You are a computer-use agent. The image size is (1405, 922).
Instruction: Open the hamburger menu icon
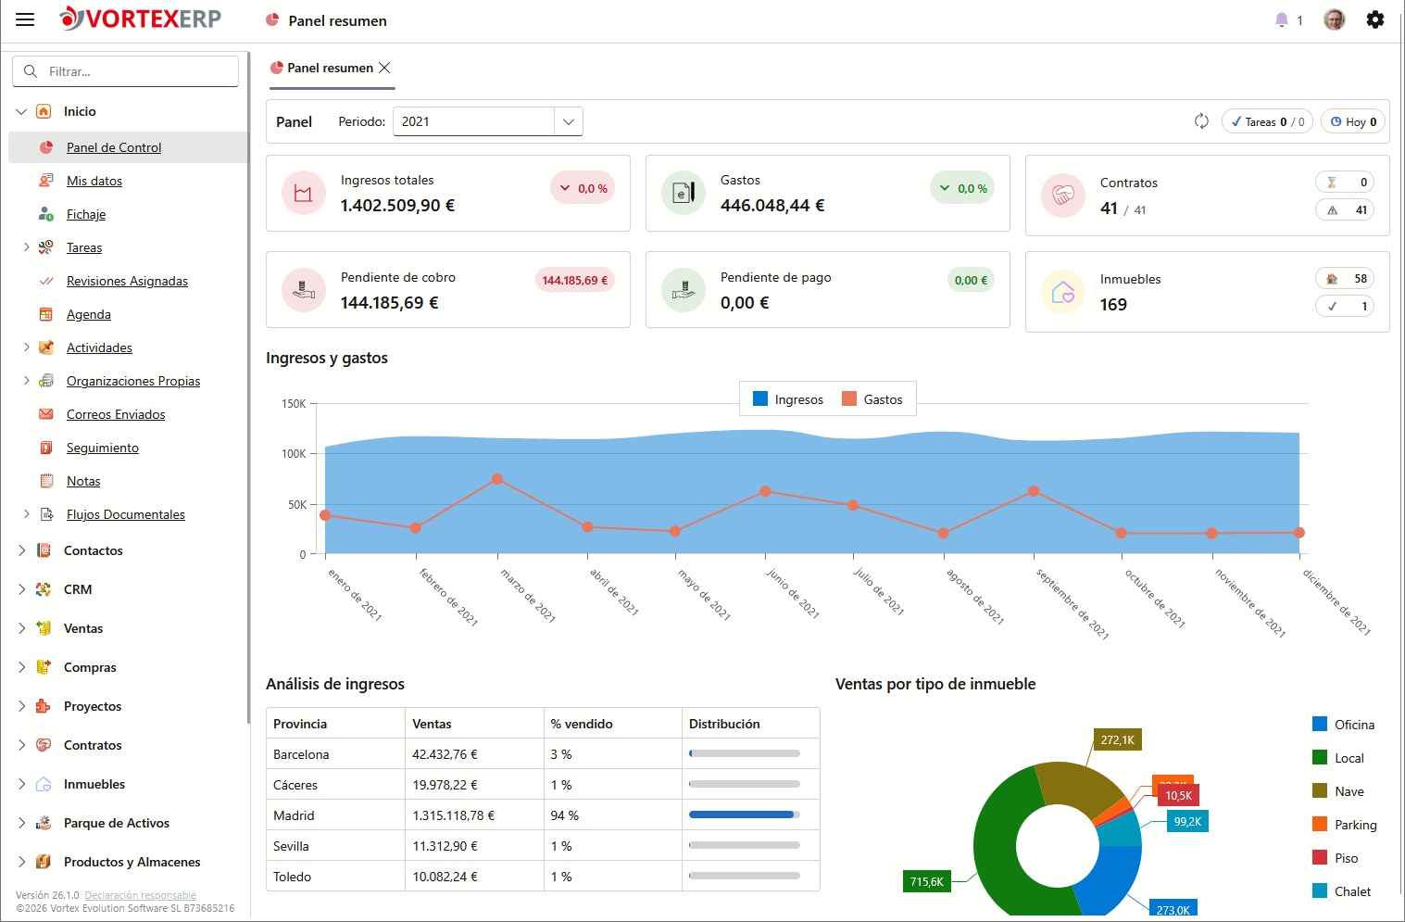(25, 19)
